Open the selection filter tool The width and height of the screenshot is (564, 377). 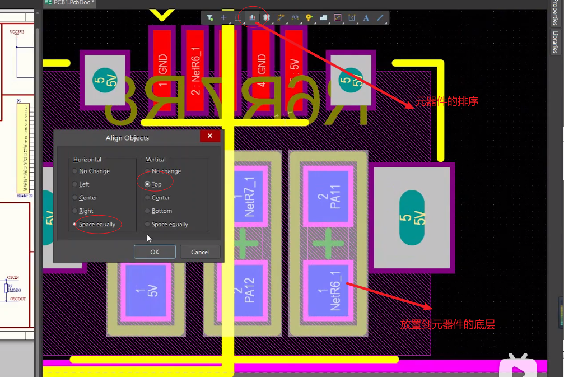(x=209, y=17)
